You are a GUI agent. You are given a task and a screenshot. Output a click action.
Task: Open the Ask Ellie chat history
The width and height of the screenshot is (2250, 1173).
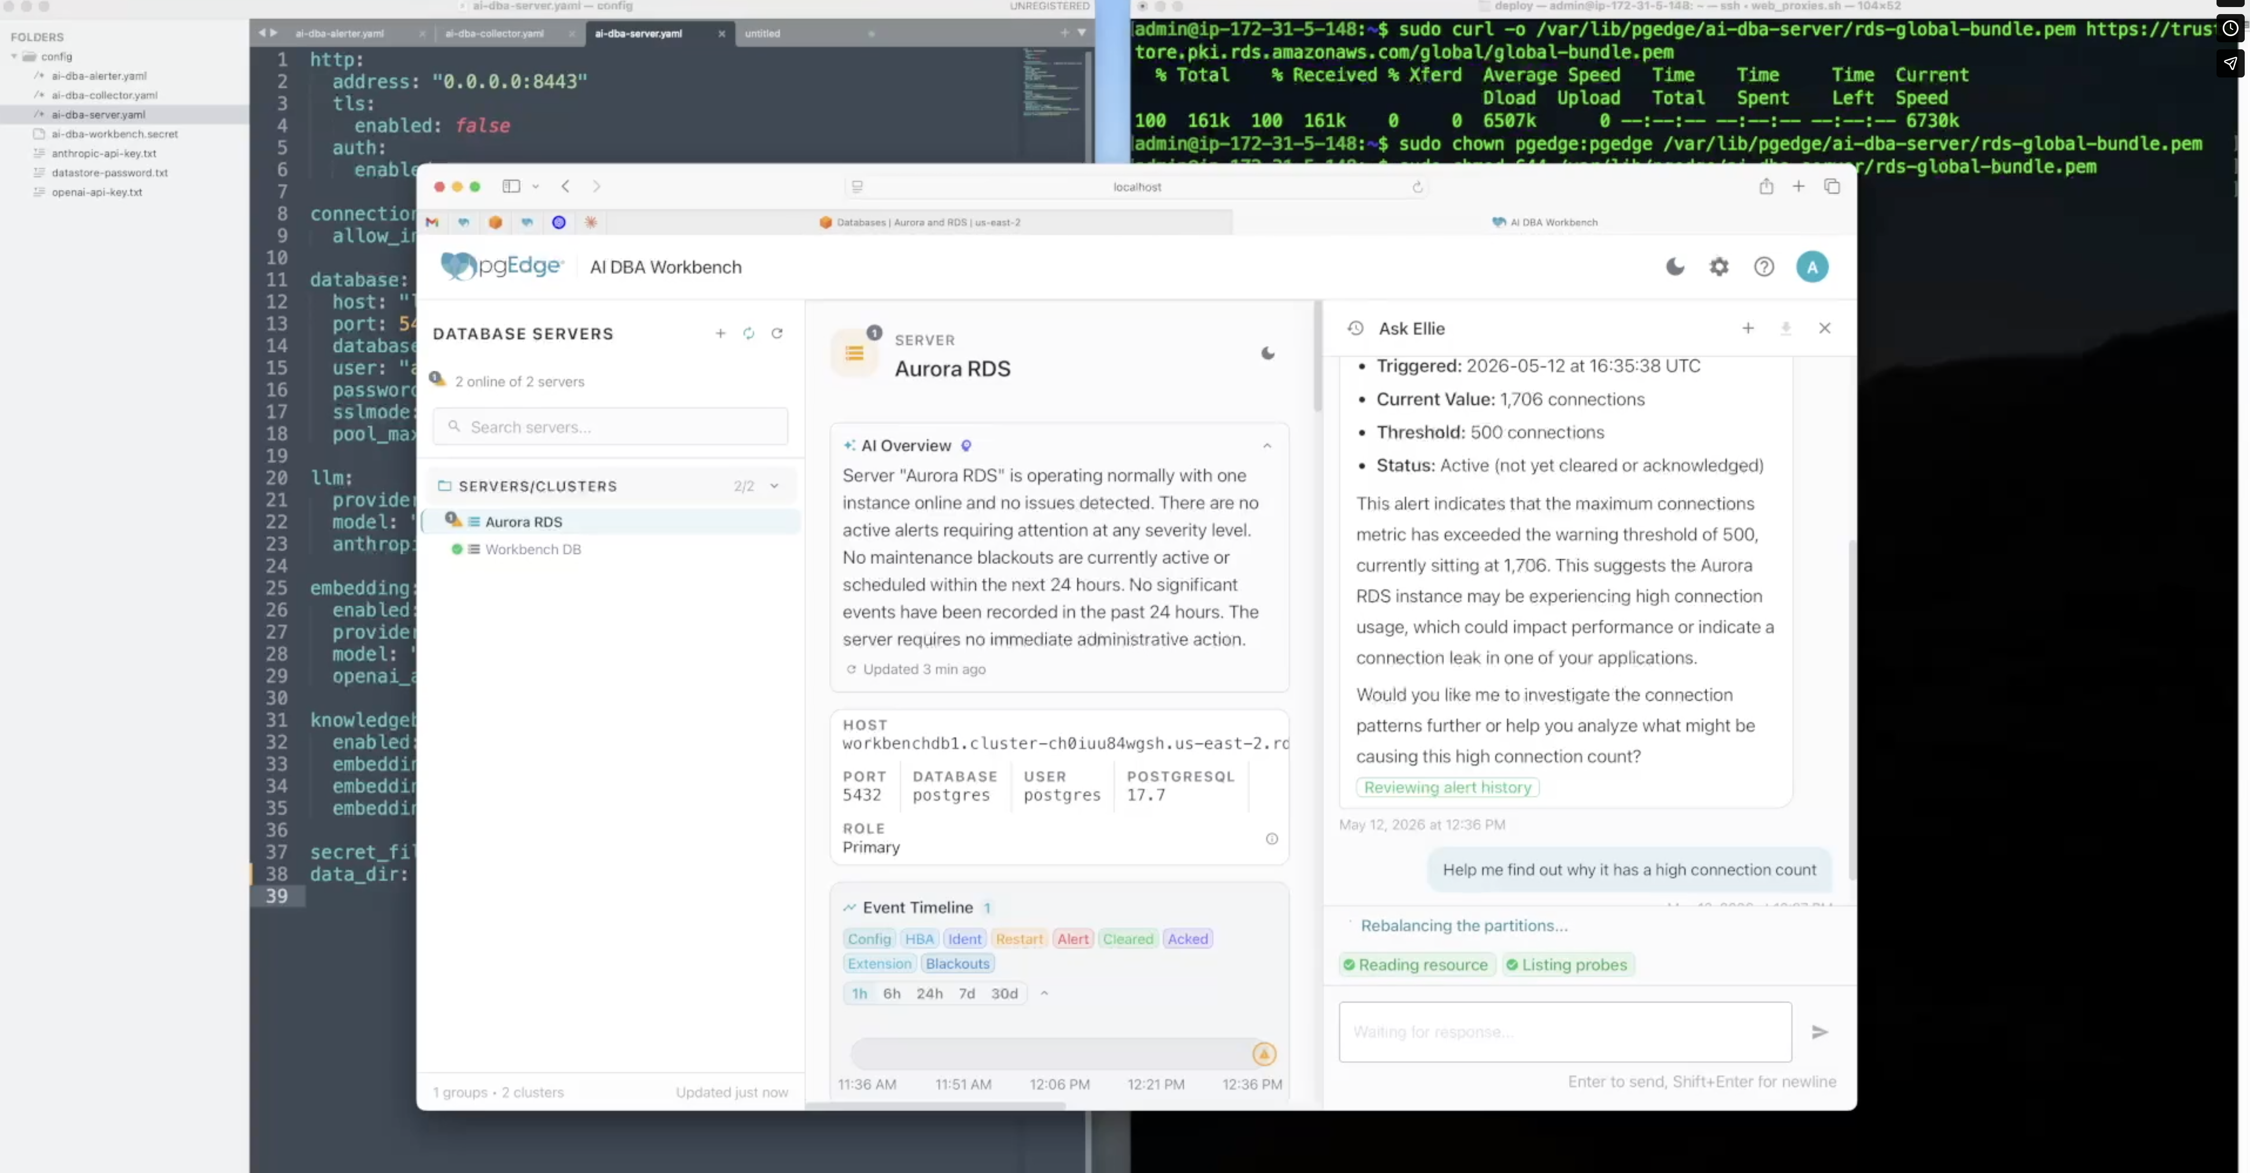[1355, 328]
